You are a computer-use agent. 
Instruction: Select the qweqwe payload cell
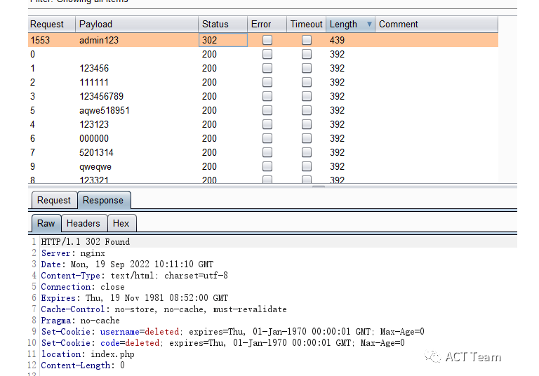pyautogui.click(x=137, y=167)
